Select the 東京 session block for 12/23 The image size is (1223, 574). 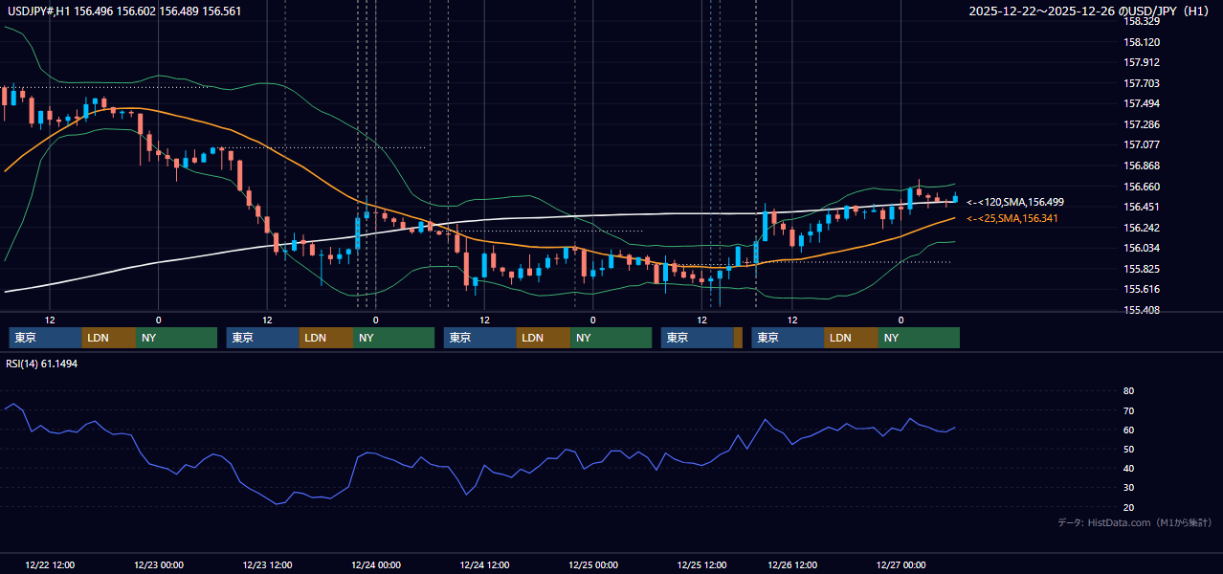click(262, 338)
